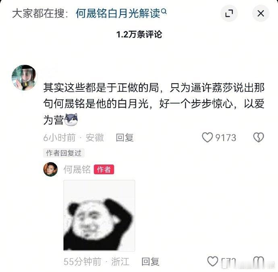Open the 何晟铭白月光解读 search suggestion
This screenshot has height=272, width=278.
coord(118,14)
